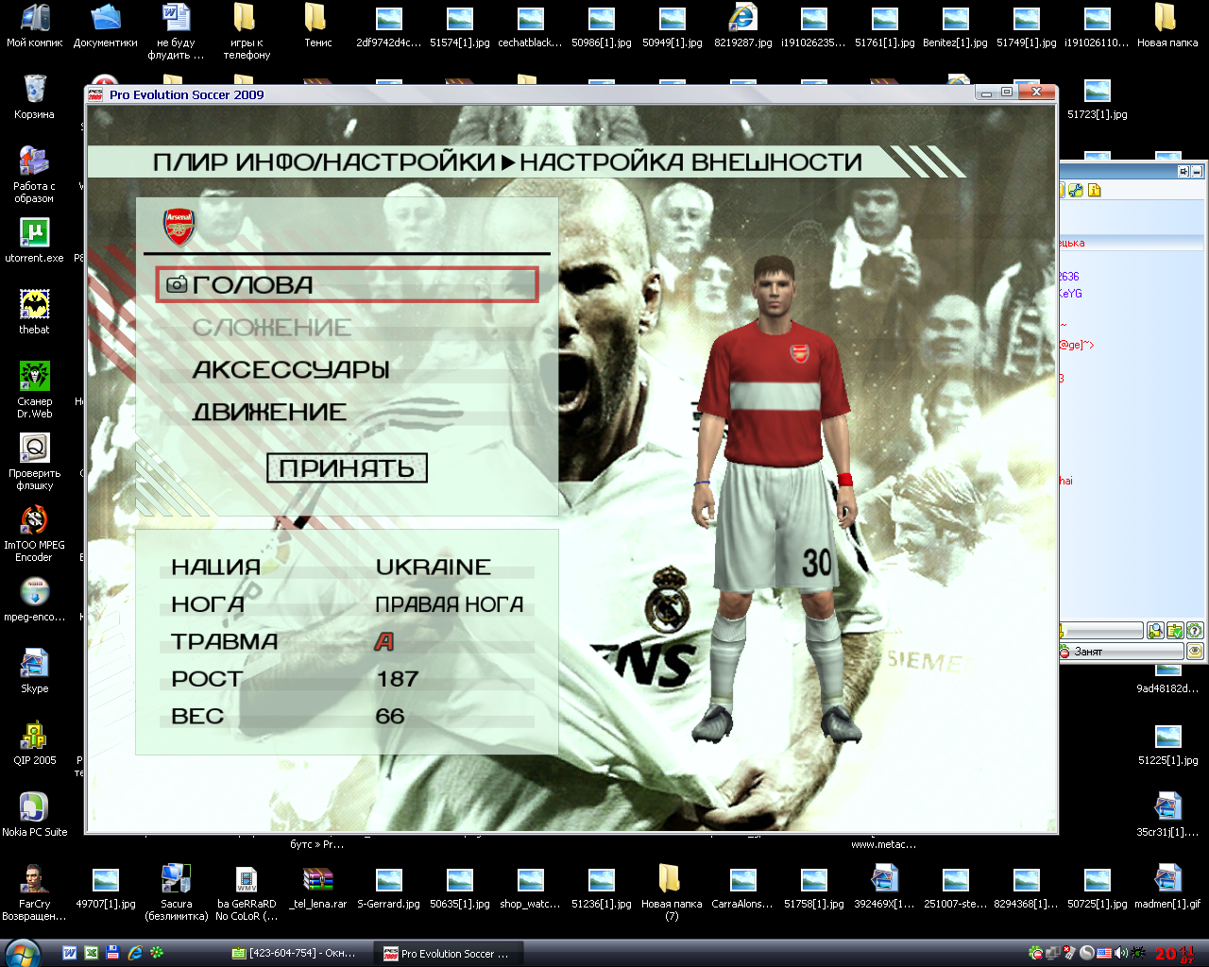Click the yellow info icon in QIP window
1209x967 pixels.
click(1095, 190)
